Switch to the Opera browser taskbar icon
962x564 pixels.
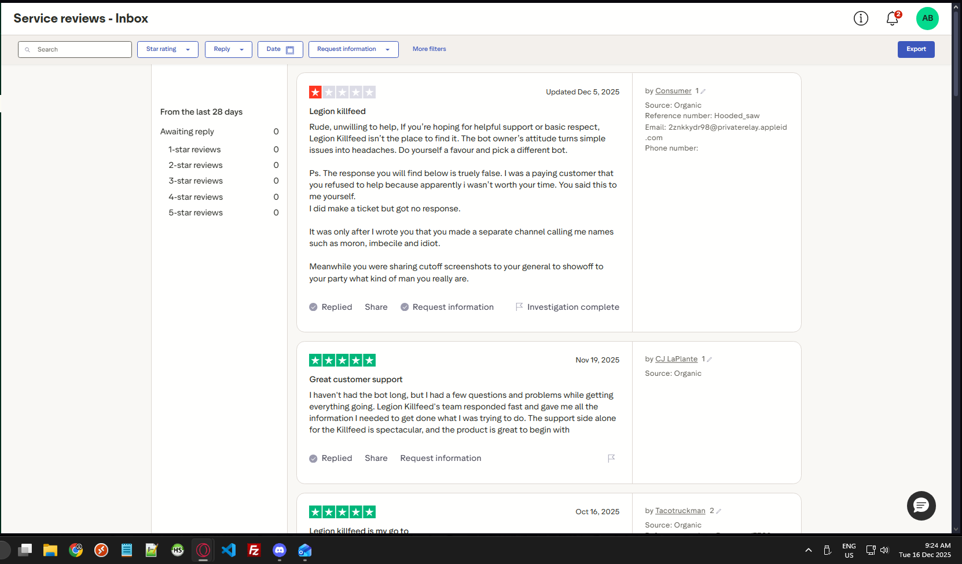pyautogui.click(x=203, y=550)
